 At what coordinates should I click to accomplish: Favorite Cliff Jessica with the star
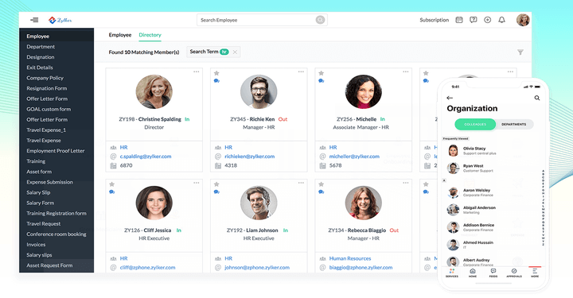(x=112, y=184)
